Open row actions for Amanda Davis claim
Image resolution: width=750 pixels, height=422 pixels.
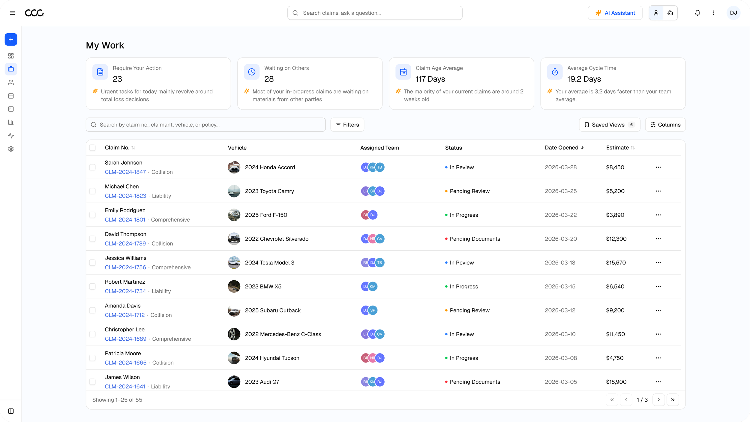click(x=658, y=310)
